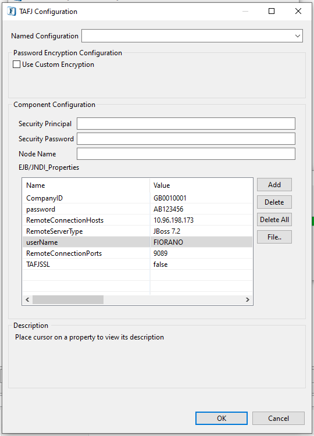The width and height of the screenshot is (314, 436).
Task: Open the Named Configuration dropdown arrow
Action: [297, 36]
